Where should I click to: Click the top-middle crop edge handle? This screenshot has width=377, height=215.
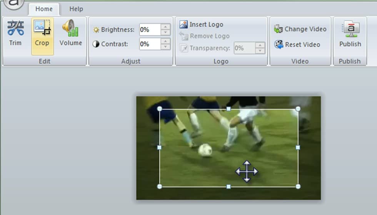pos(229,109)
